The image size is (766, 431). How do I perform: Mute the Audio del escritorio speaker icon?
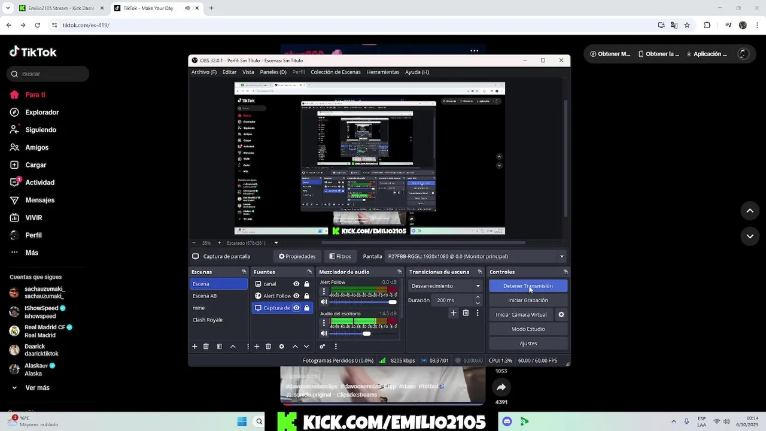click(324, 333)
